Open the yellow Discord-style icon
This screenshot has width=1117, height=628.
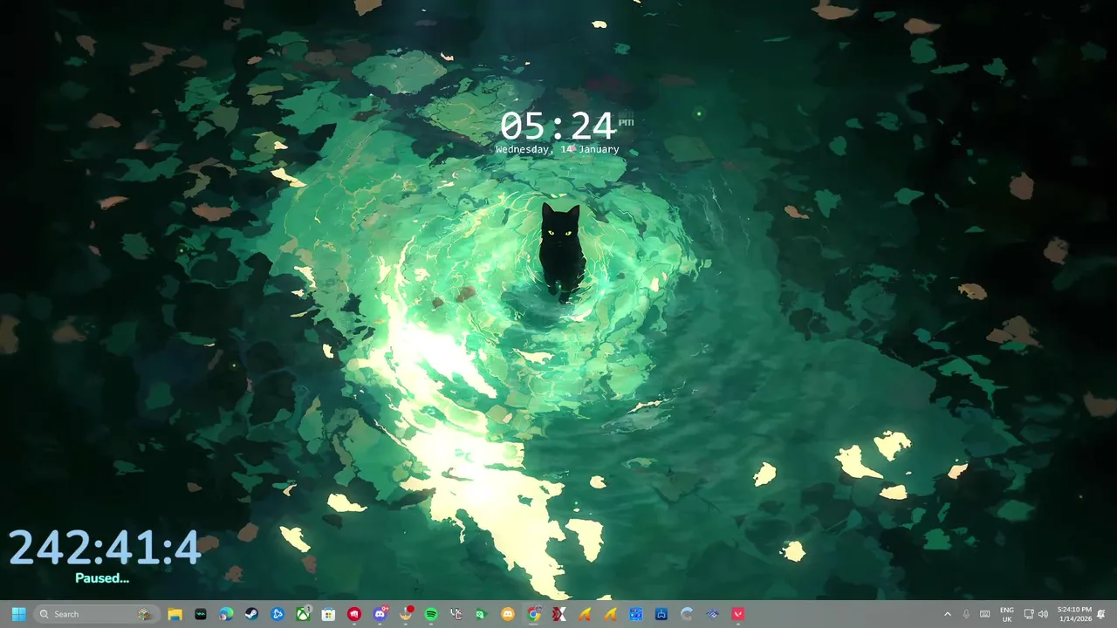pos(508,614)
